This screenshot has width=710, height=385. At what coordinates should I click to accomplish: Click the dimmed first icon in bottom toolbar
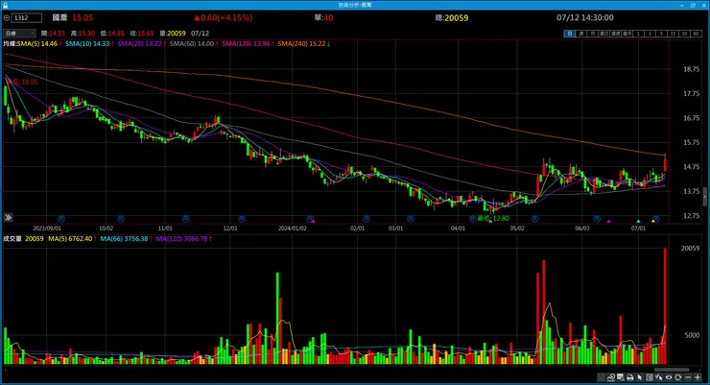click(601, 377)
